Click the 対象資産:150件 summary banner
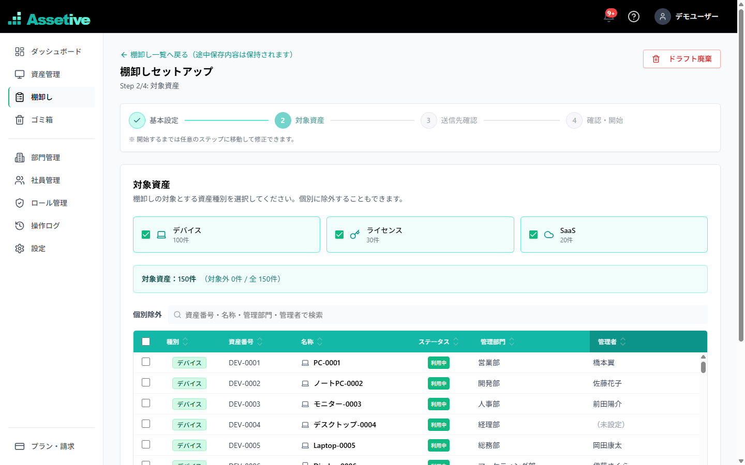Screen dimensions: 745x465 420,279
